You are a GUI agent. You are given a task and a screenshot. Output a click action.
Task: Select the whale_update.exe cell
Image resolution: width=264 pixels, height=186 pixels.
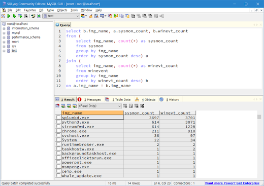(x=92, y=176)
